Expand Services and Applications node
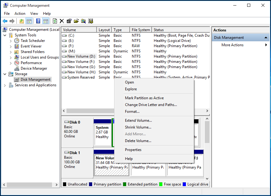This screenshot has height=196, width=271. (5, 85)
